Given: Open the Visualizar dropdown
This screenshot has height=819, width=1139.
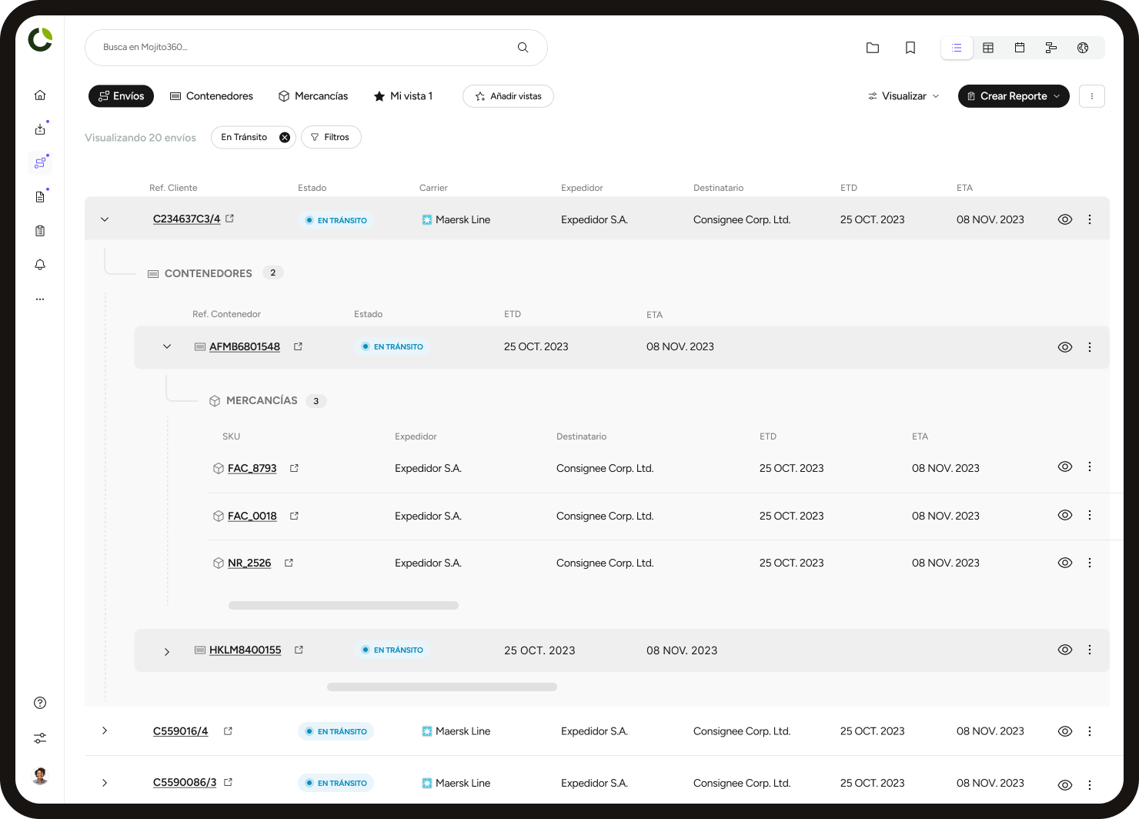Looking at the screenshot, I should click(x=903, y=95).
